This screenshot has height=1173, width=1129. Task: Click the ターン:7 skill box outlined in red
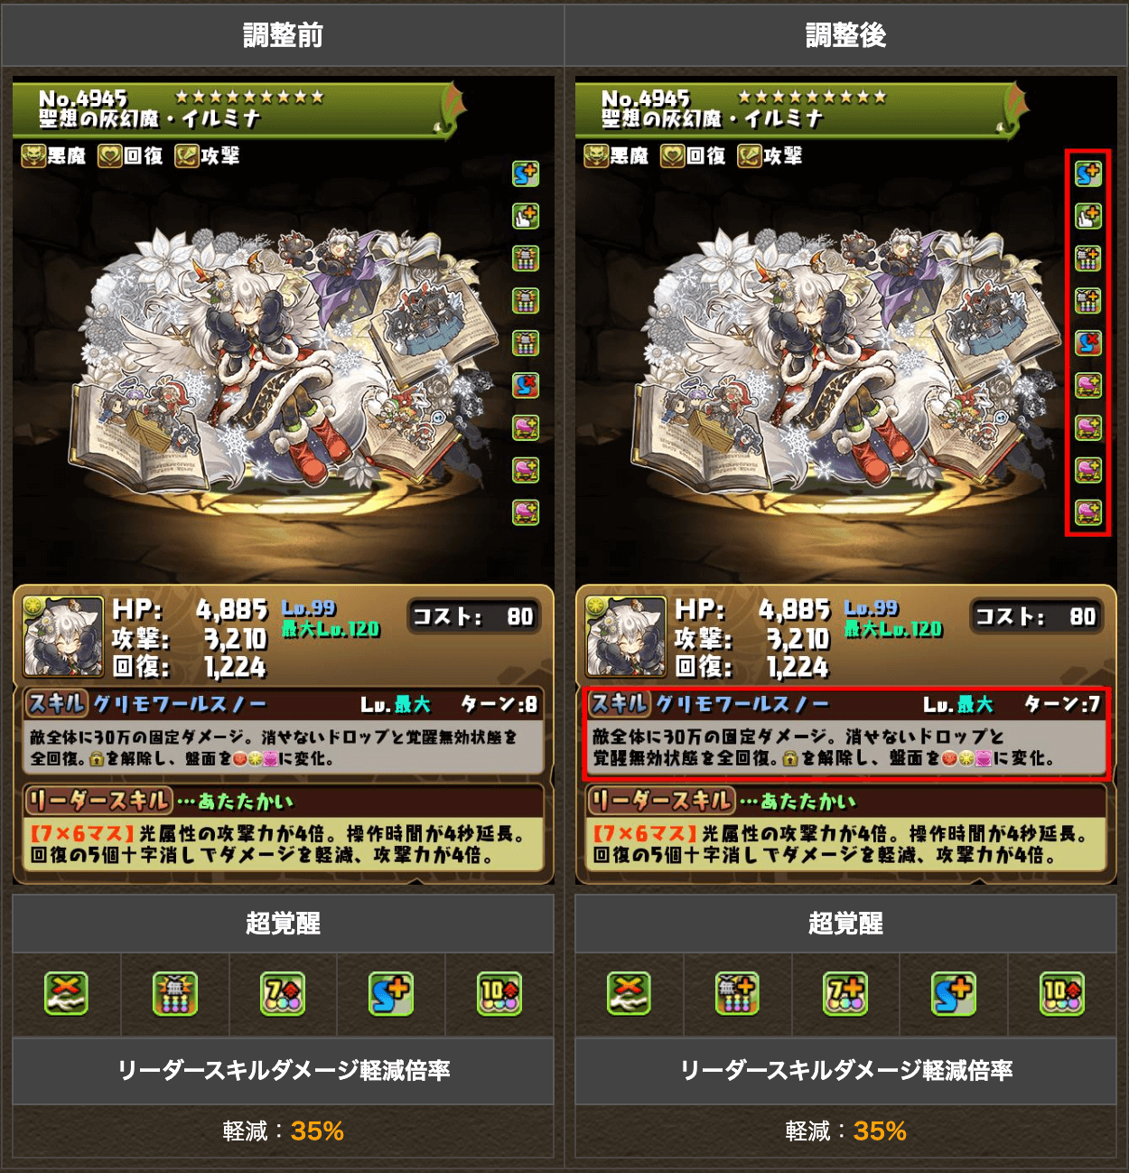(845, 733)
